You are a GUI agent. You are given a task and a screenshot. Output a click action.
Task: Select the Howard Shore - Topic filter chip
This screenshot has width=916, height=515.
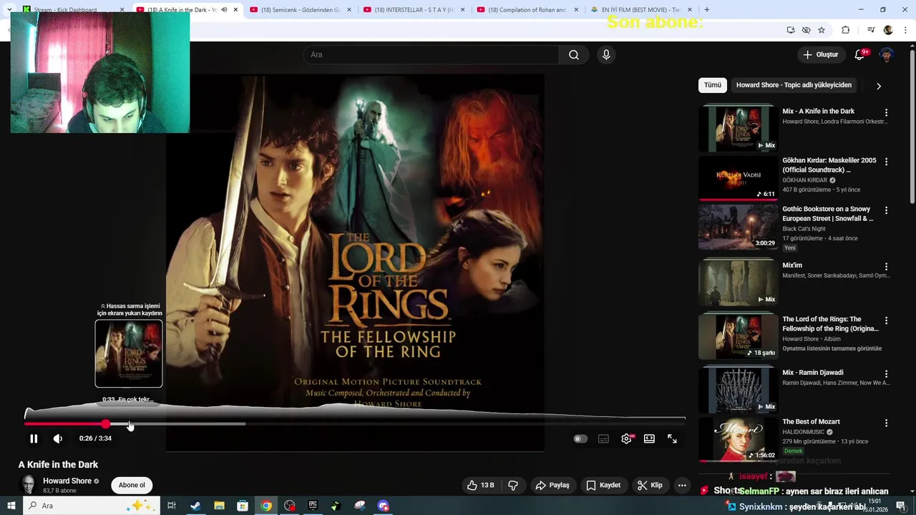(x=794, y=85)
